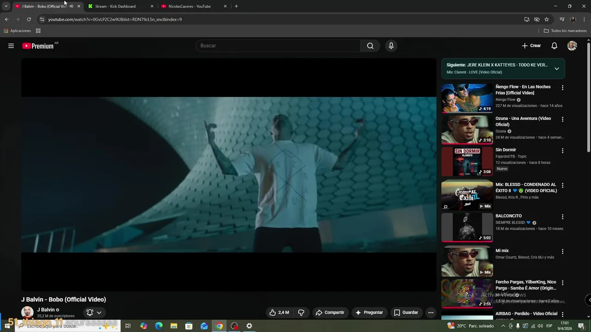
Task: Open options for Mix: BLESSD CONDENADO item
Action: click(x=562, y=185)
